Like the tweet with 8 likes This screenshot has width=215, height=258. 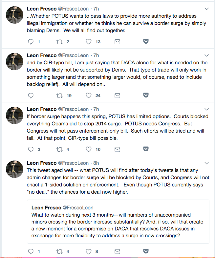coord(89,252)
